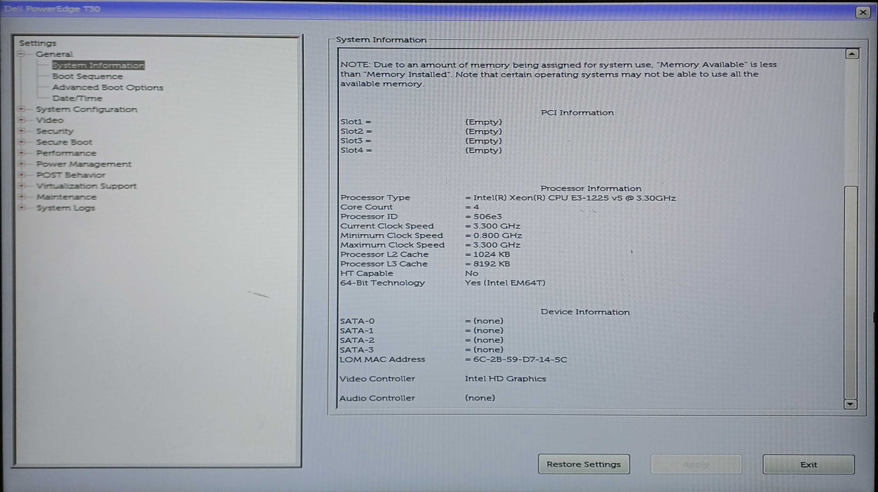Screen dimensions: 878x492
Task: Expand the Virtualization Support section
Action: (23, 186)
